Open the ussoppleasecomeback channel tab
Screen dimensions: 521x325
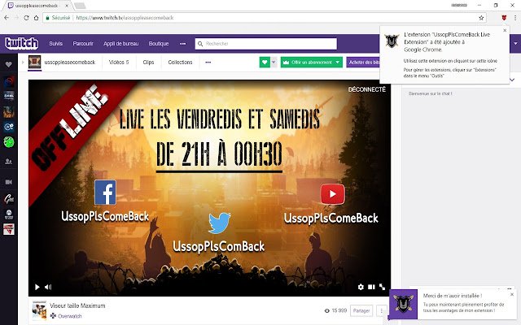[70, 63]
